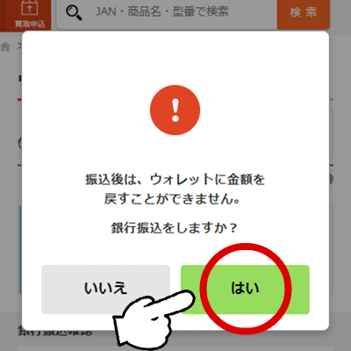The image size is (351, 351).
Task: Click the hidden form field at dialog's right edge
Action: (x=331, y=134)
